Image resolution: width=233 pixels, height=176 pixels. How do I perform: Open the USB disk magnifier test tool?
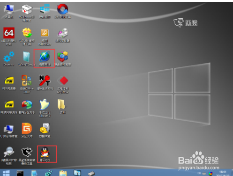[9, 156]
